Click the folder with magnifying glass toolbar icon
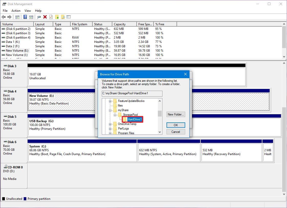Screen dimensions: 287x208 [62, 17]
